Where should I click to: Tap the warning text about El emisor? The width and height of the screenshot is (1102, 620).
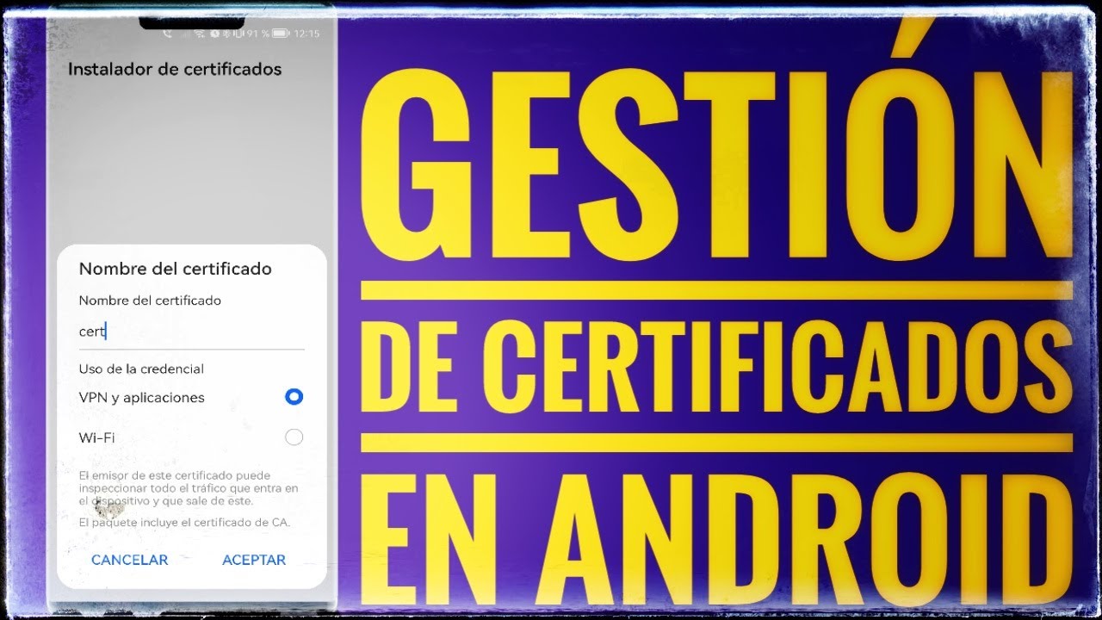click(x=189, y=487)
